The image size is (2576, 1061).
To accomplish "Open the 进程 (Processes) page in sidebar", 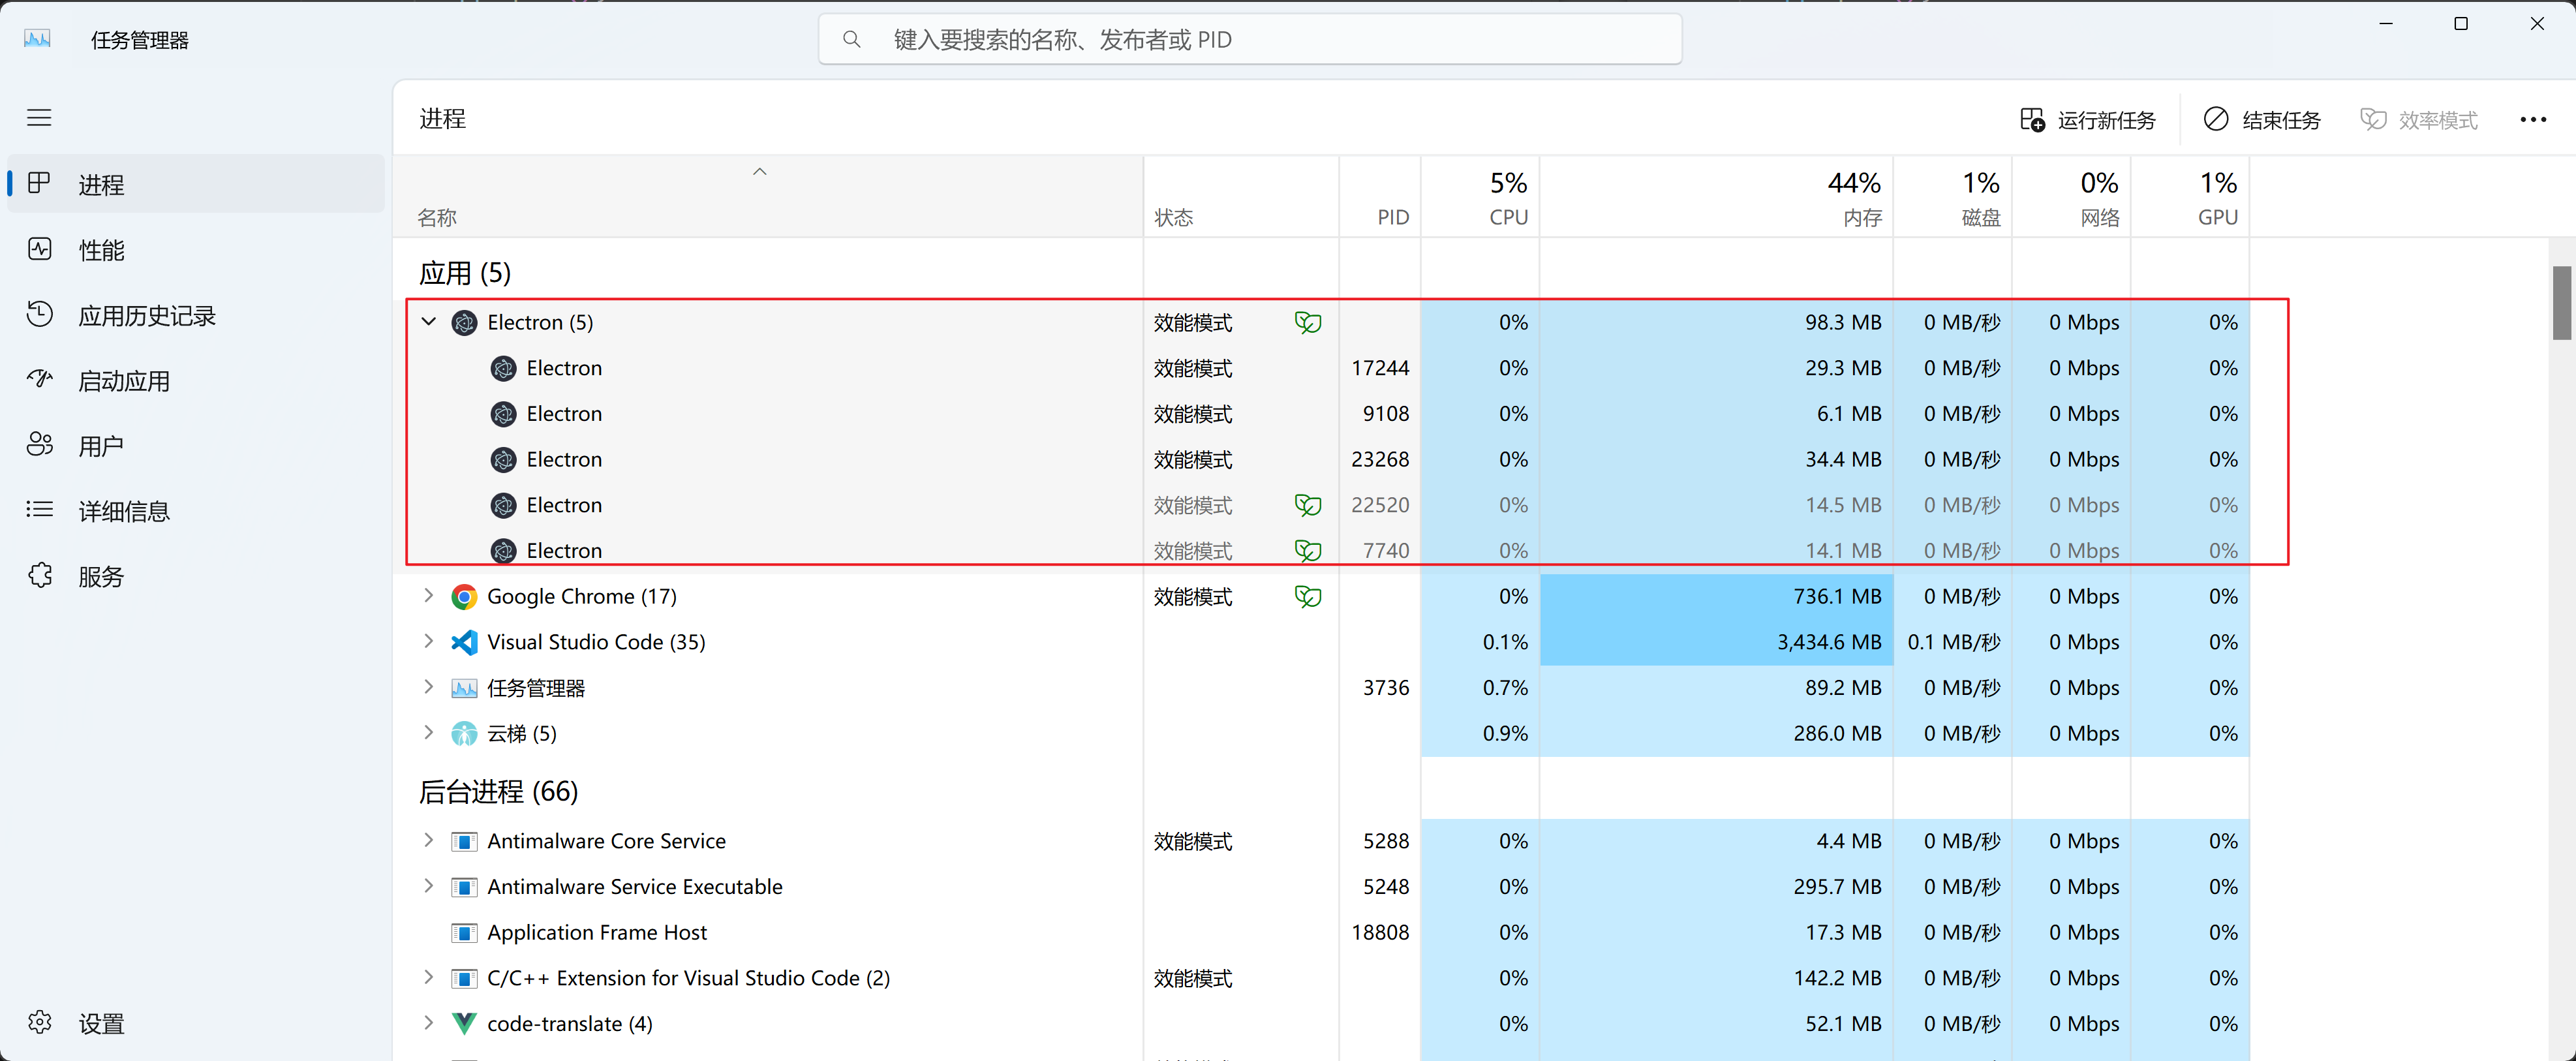I will pyautogui.click(x=196, y=184).
